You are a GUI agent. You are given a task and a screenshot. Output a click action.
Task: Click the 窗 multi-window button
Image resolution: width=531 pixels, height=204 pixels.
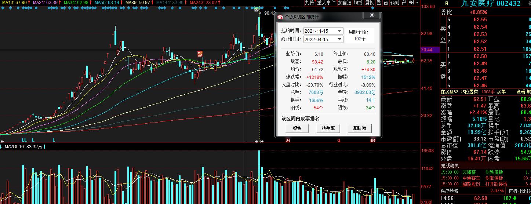[x=386, y=3]
